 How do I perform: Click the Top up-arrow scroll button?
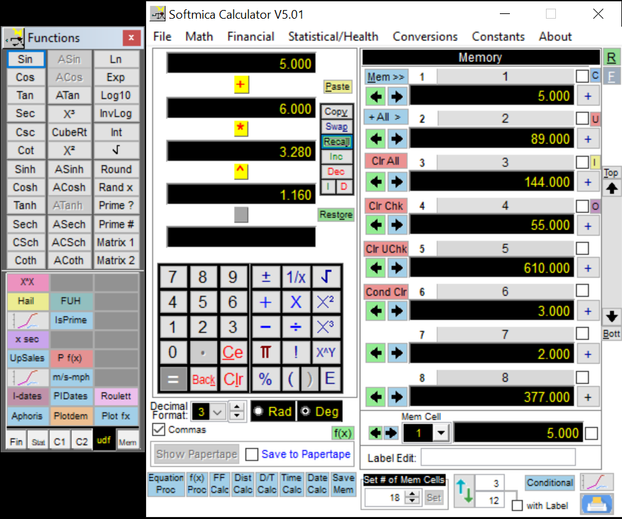click(x=611, y=188)
